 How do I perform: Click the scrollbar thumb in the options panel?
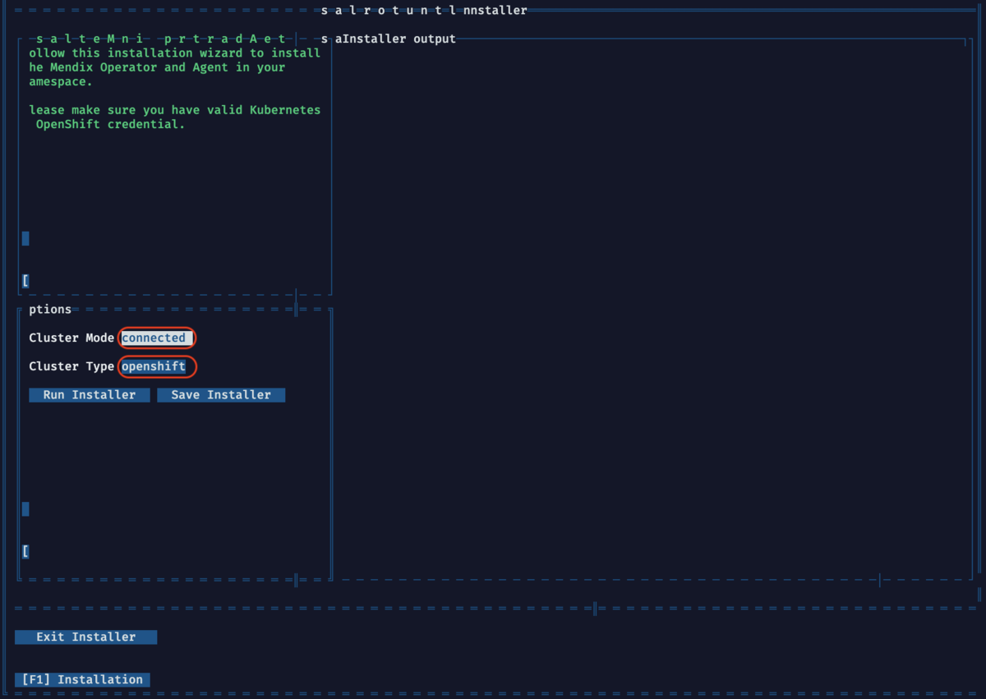click(x=25, y=509)
